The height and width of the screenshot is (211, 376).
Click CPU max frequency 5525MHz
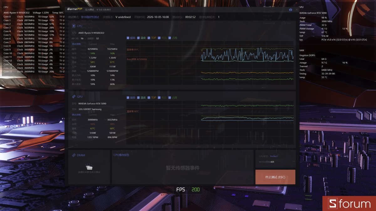[x=112, y=49]
